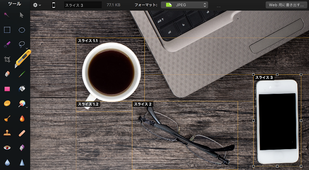Expand the Lasso tool options chevron
The height and width of the screenshot is (170, 309).
tap(27, 49)
